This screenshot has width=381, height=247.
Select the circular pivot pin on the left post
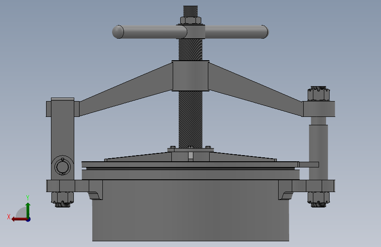62,166
